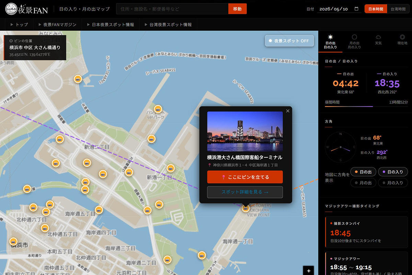Click the date field 2026/05/10
The height and width of the screenshot is (275, 412).
pyautogui.click(x=340, y=9)
